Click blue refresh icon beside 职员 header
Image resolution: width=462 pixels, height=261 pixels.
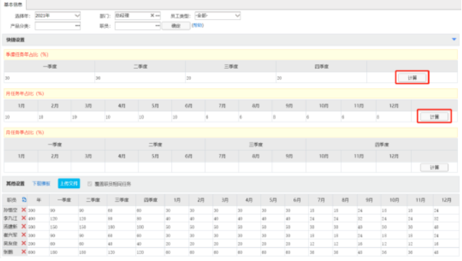point(24,200)
